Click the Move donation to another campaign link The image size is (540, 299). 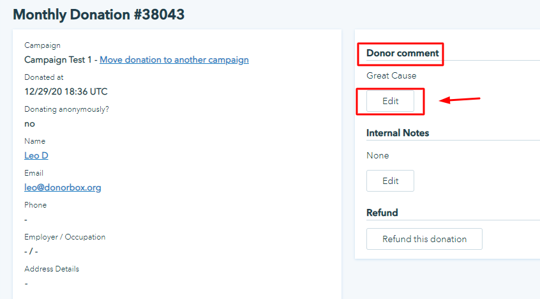[x=174, y=60]
